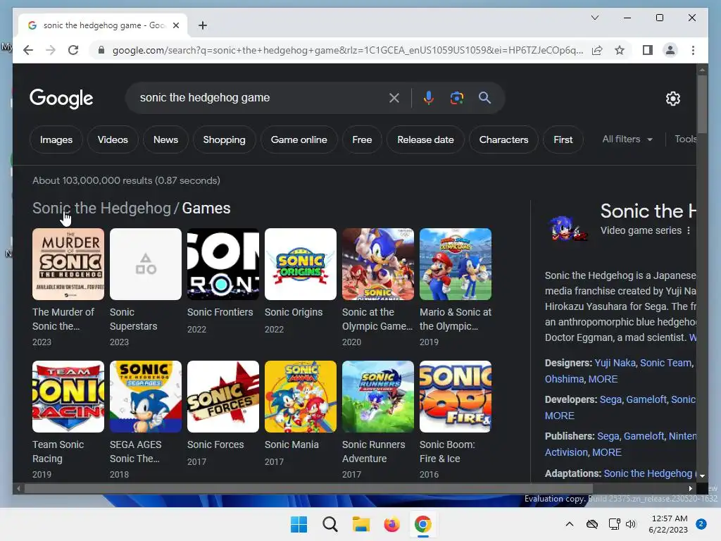Image resolution: width=721 pixels, height=541 pixels.
Task: Expand MORE publishers link
Action: 606,452
